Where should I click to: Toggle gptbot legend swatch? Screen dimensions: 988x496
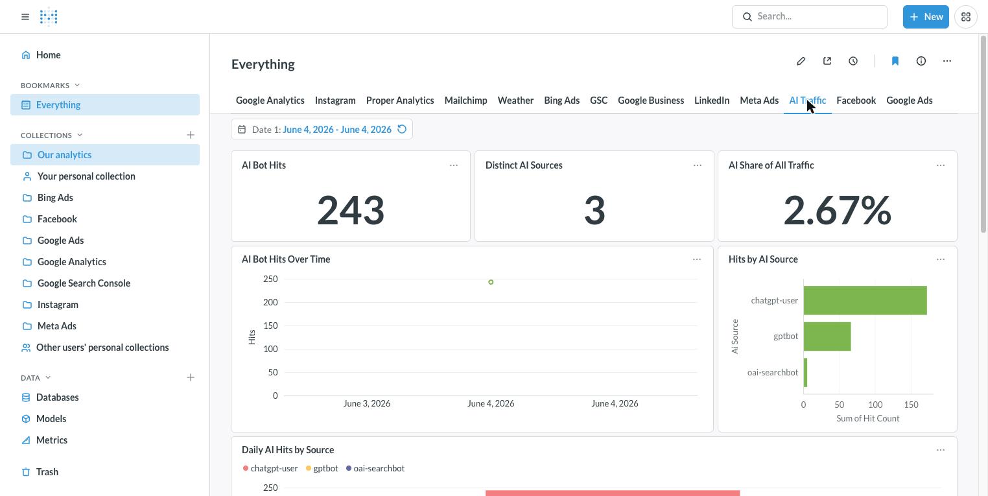(x=309, y=468)
